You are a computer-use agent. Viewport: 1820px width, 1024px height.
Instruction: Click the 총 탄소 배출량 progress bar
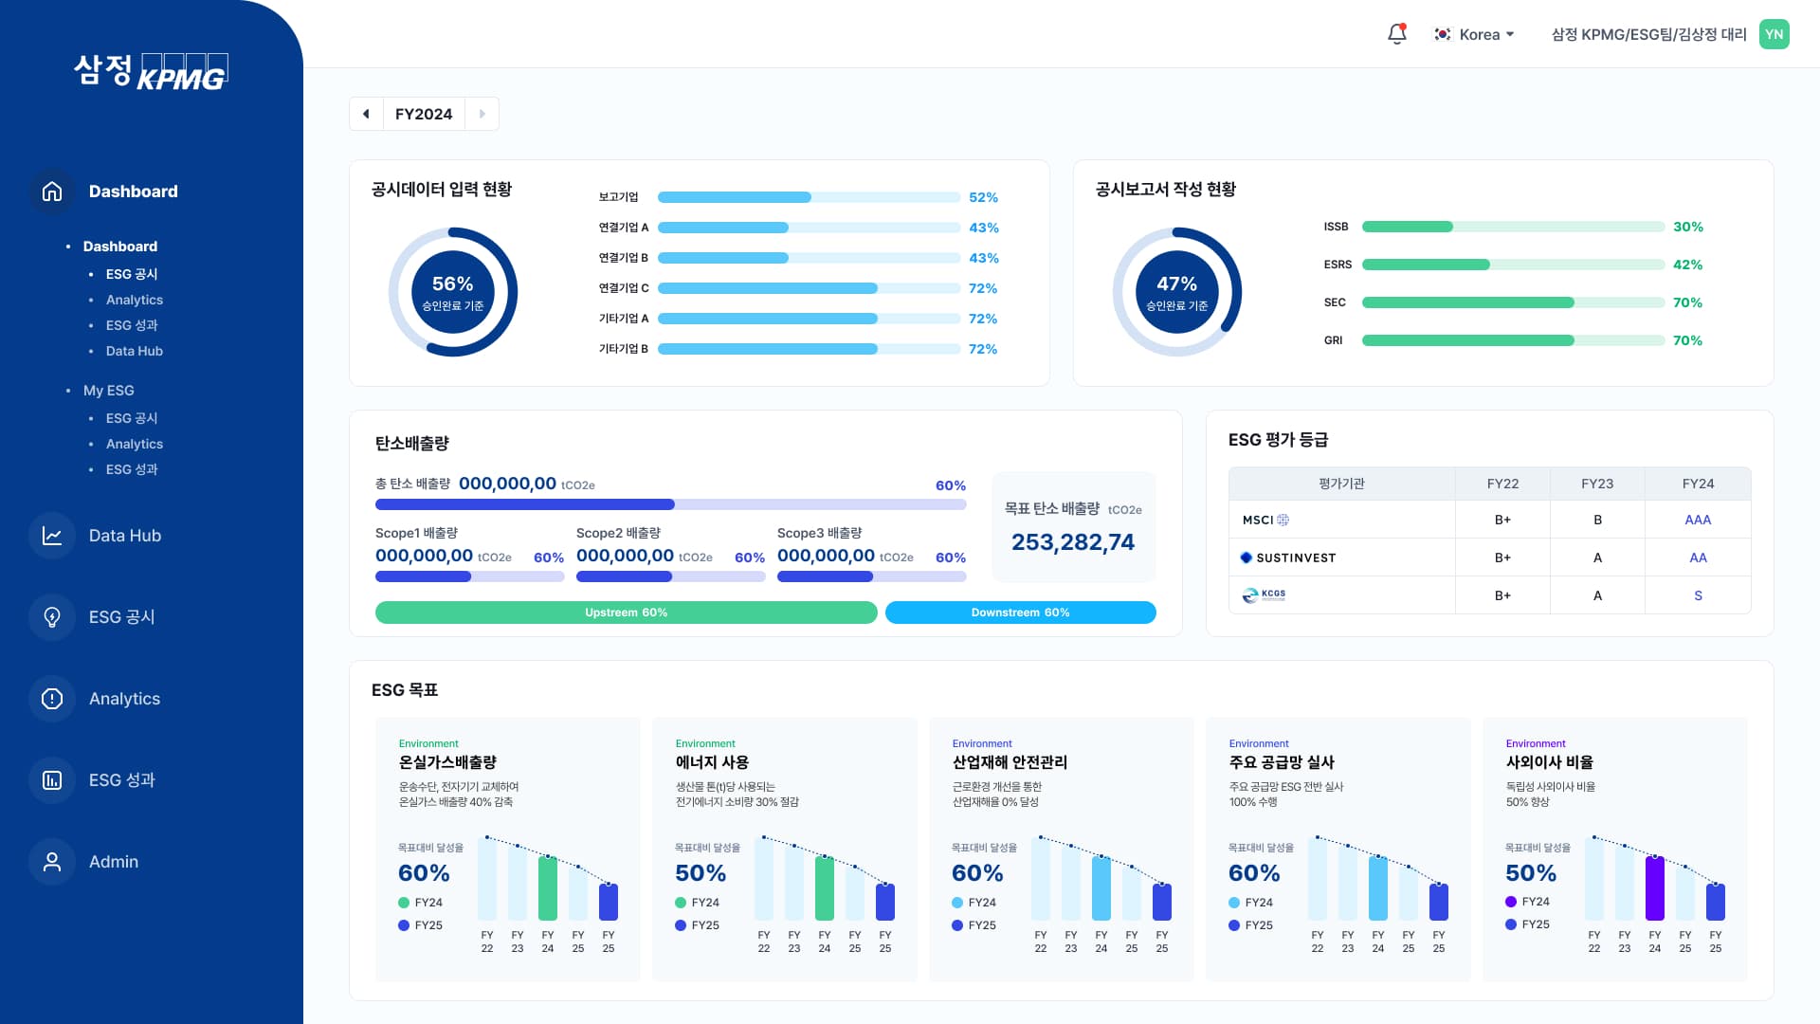click(x=670, y=504)
